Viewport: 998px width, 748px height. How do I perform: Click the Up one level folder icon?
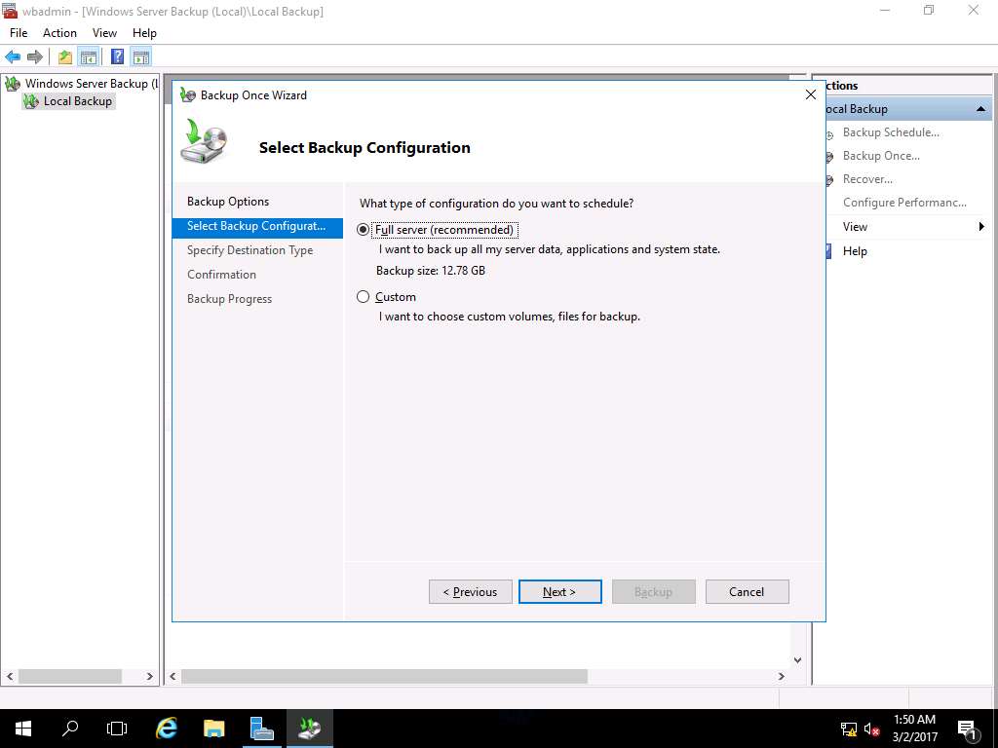[x=65, y=57]
